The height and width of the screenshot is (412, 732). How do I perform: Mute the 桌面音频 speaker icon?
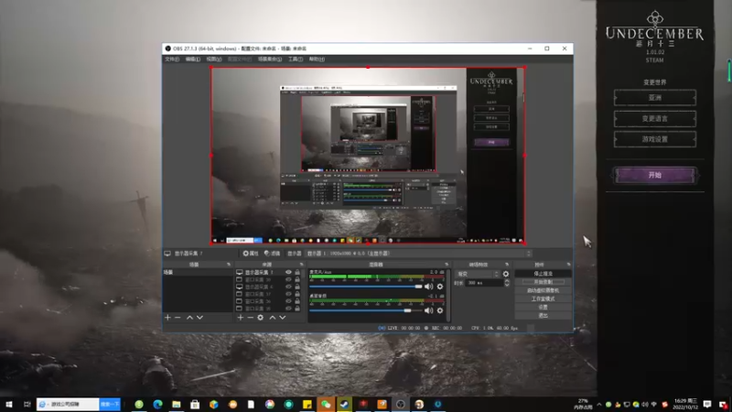(x=428, y=310)
